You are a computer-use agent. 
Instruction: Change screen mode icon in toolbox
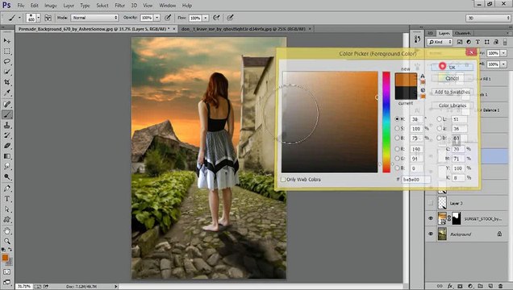[x=7, y=282]
